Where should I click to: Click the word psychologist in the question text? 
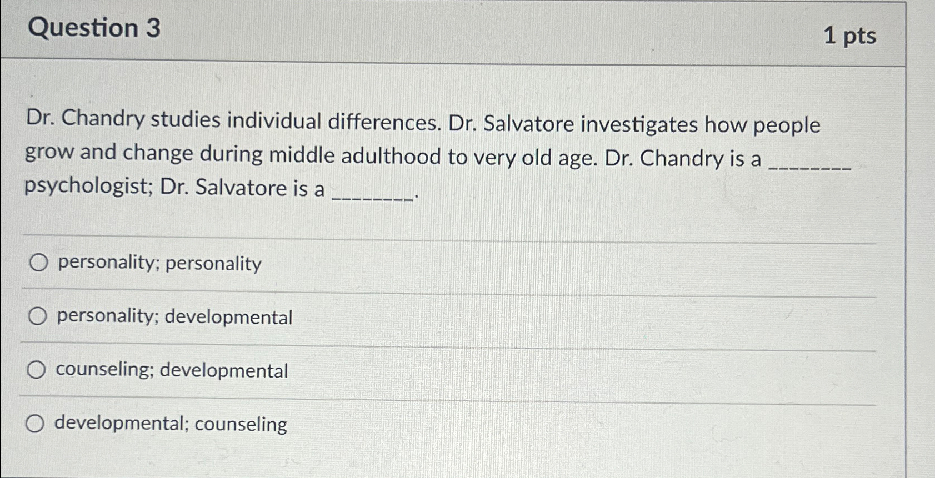tap(86, 189)
